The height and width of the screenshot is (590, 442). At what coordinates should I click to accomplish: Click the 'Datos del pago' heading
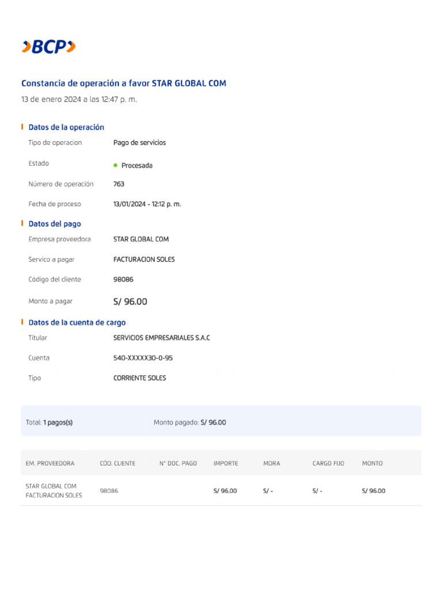click(55, 224)
